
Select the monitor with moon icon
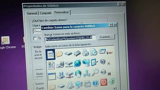[103, 61]
